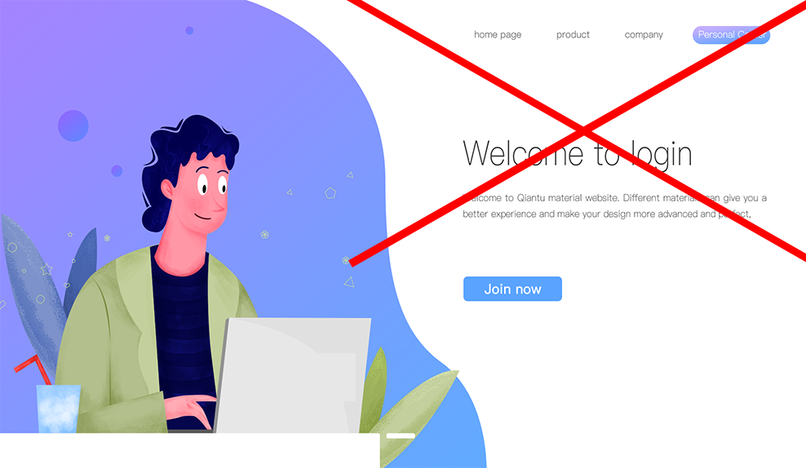Go to the product nav link
This screenshot has width=806, height=468.
(x=573, y=34)
